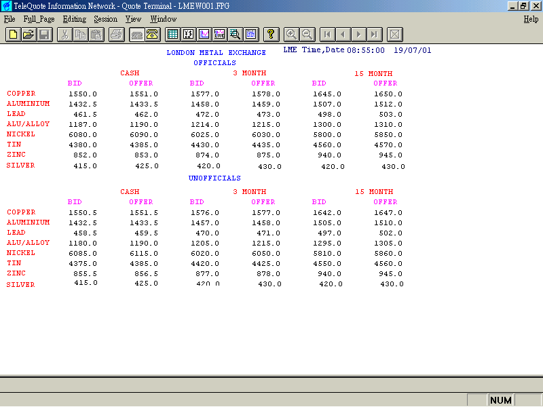
Task: Select officials tin 3 month offer 4435.0
Action: (266, 145)
